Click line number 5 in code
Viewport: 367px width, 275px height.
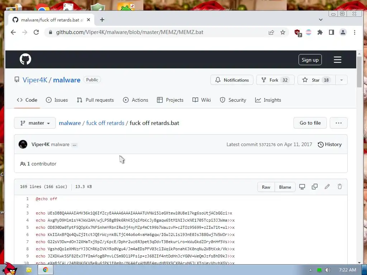tap(27, 227)
